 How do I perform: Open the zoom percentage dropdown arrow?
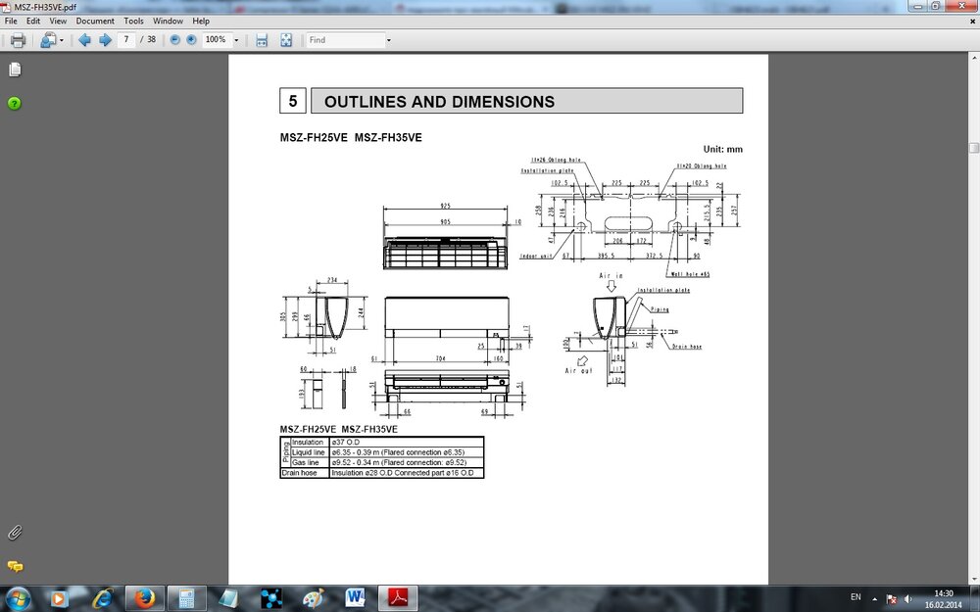(x=236, y=40)
